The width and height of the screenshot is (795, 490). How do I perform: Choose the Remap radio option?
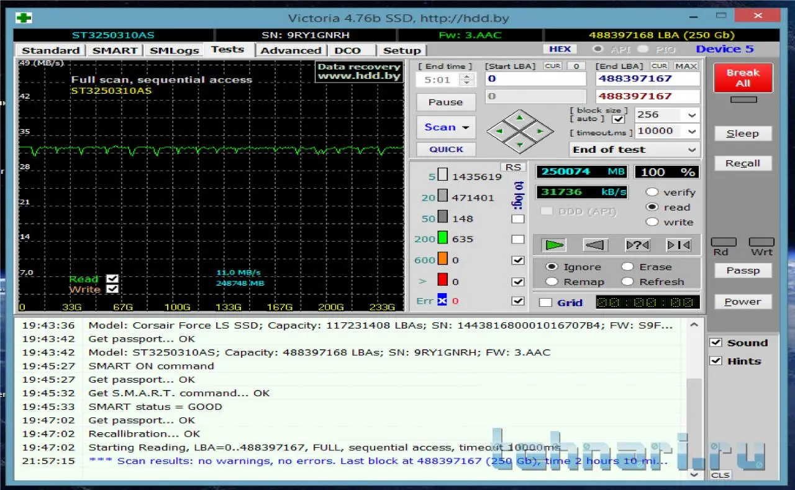(552, 282)
